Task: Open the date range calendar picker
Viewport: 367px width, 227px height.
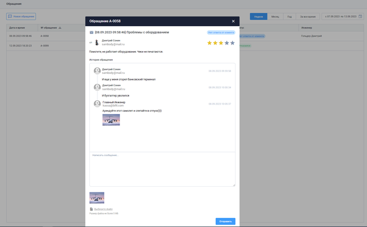Action: pos(360,16)
